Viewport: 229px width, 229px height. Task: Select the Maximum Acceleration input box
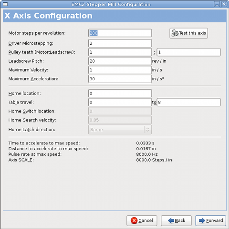click(120, 79)
